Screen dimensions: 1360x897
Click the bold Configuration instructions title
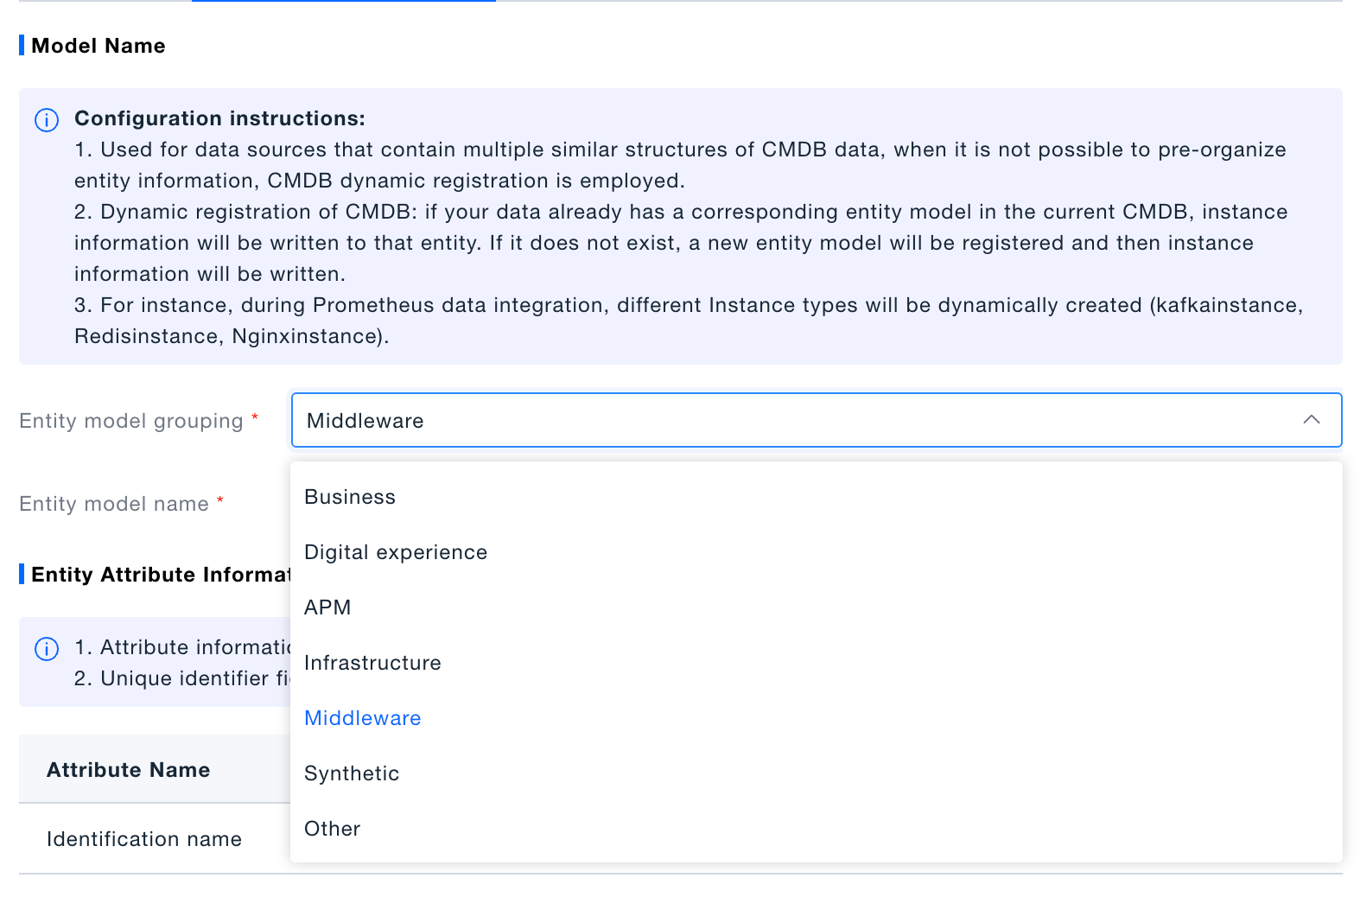coord(219,118)
